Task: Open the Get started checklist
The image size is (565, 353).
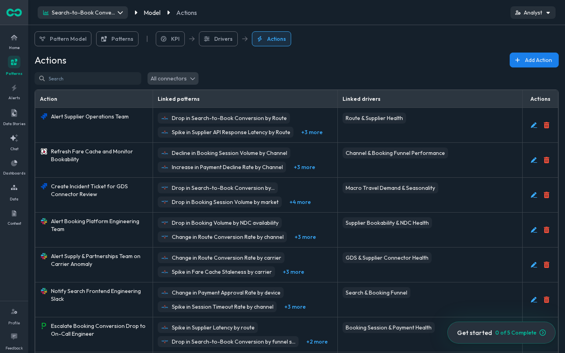Action: 501,333
